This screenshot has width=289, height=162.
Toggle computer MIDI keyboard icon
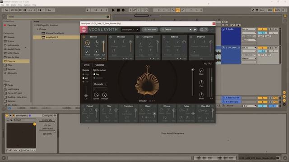pos(257,10)
